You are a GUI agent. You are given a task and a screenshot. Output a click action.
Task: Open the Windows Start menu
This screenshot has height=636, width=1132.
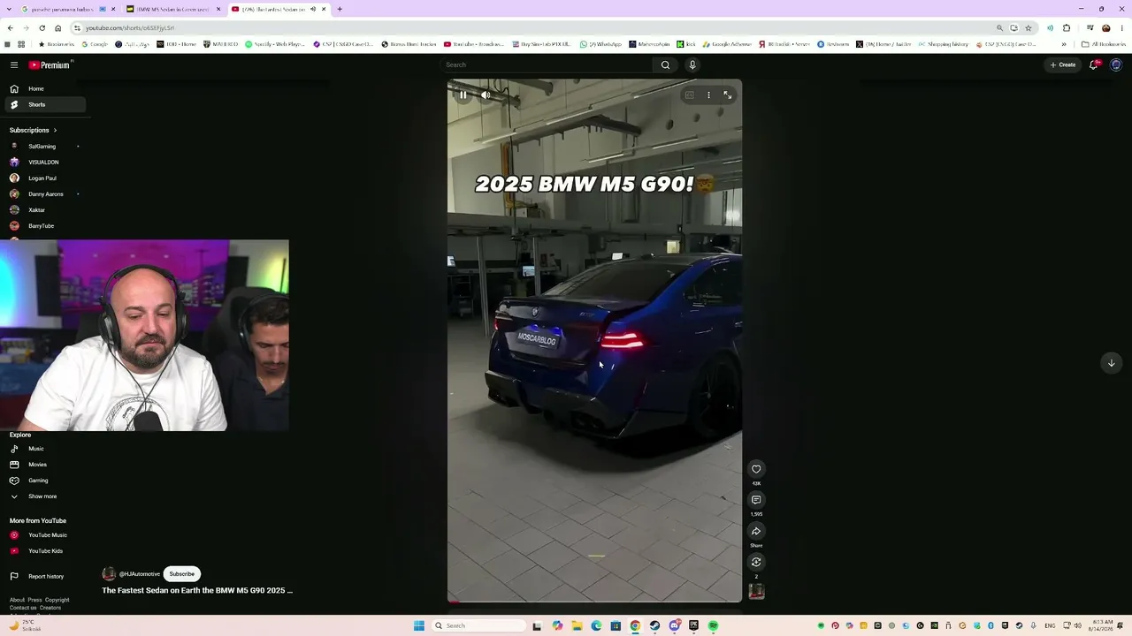(x=419, y=625)
